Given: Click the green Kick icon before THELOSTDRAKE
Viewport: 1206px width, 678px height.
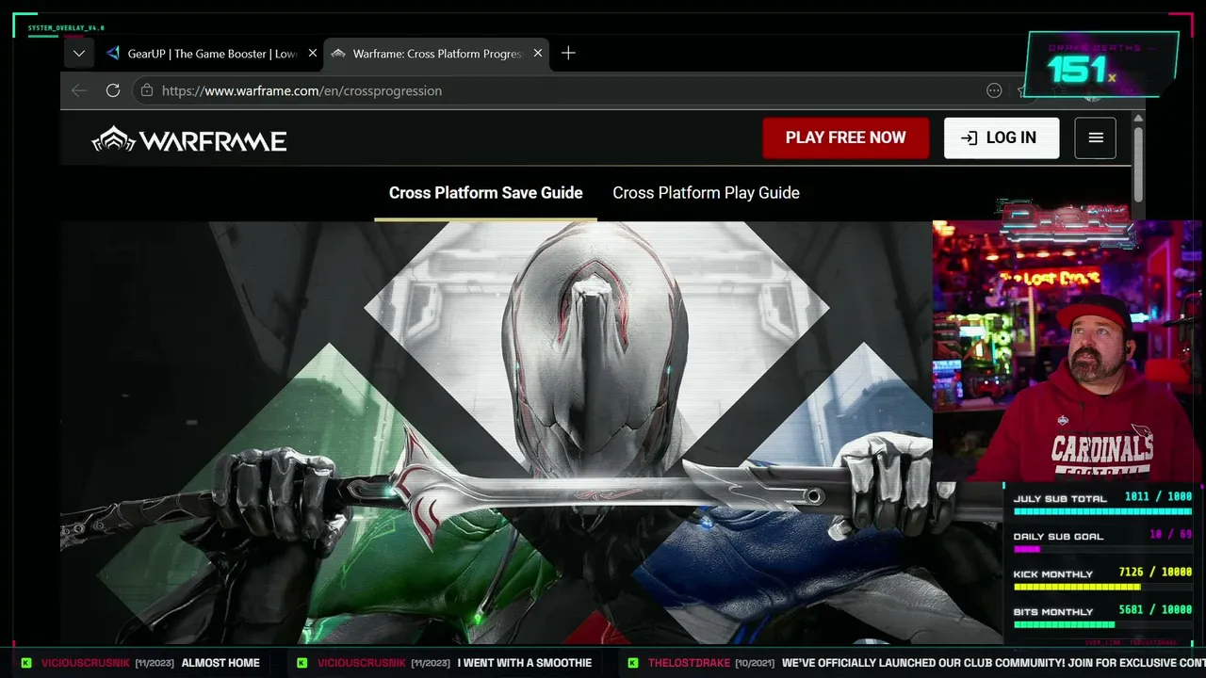Looking at the screenshot, I should click(x=633, y=663).
